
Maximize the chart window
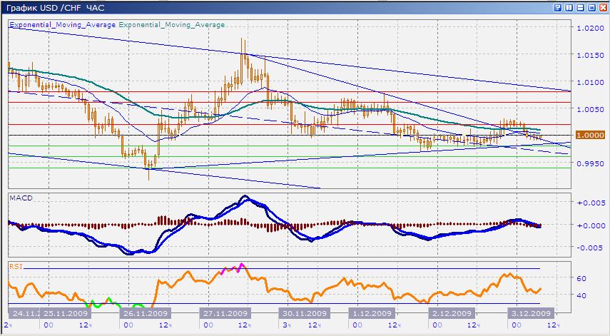click(590, 8)
